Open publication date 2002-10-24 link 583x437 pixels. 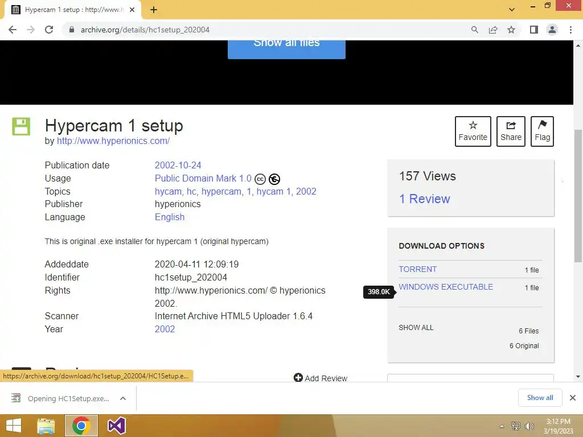pyautogui.click(x=178, y=165)
